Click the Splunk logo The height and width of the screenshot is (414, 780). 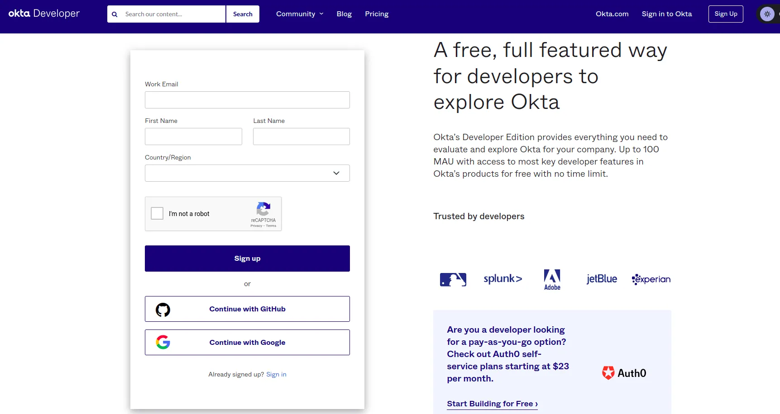click(x=502, y=279)
